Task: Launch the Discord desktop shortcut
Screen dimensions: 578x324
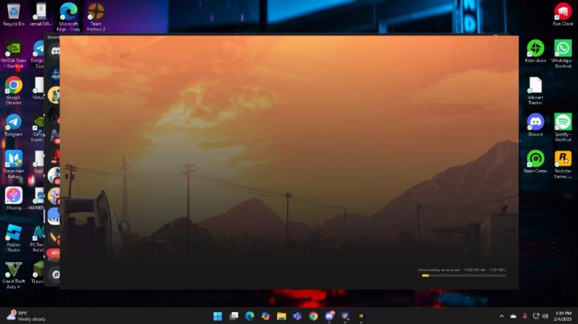Action: pyautogui.click(x=535, y=125)
